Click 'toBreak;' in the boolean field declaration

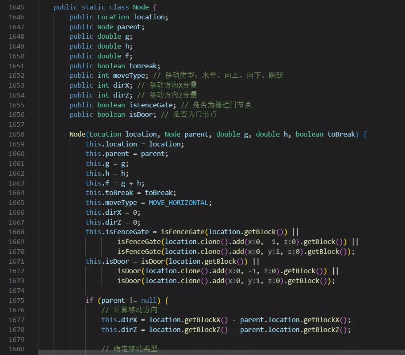click(145, 66)
